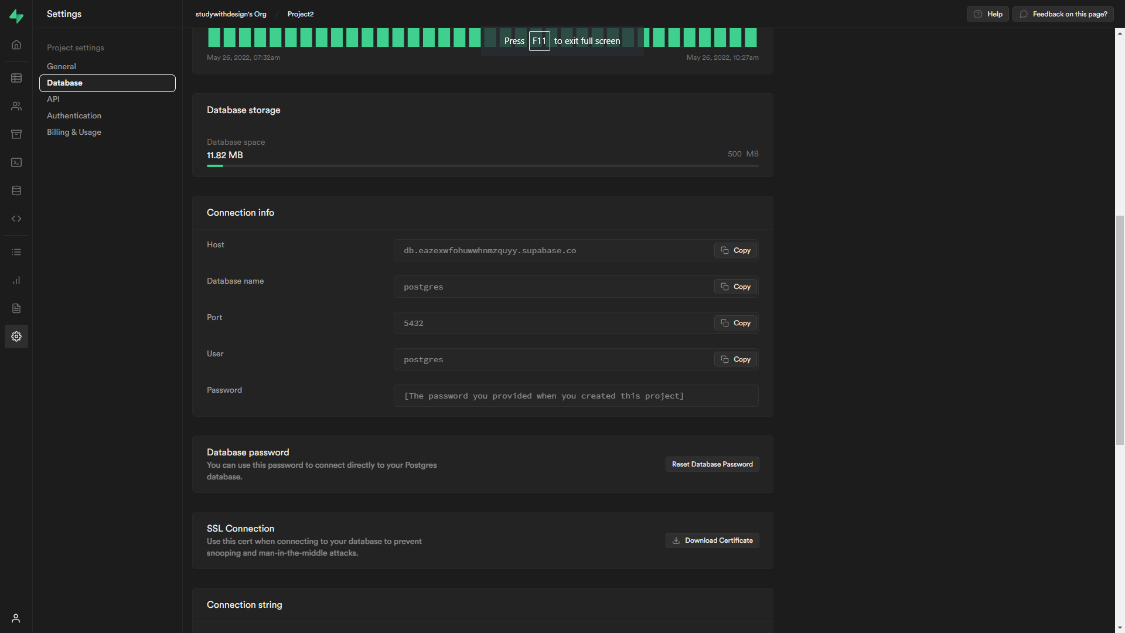Open the Home icon in sidebar
This screenshot has width=1125, height=633.
16,45
